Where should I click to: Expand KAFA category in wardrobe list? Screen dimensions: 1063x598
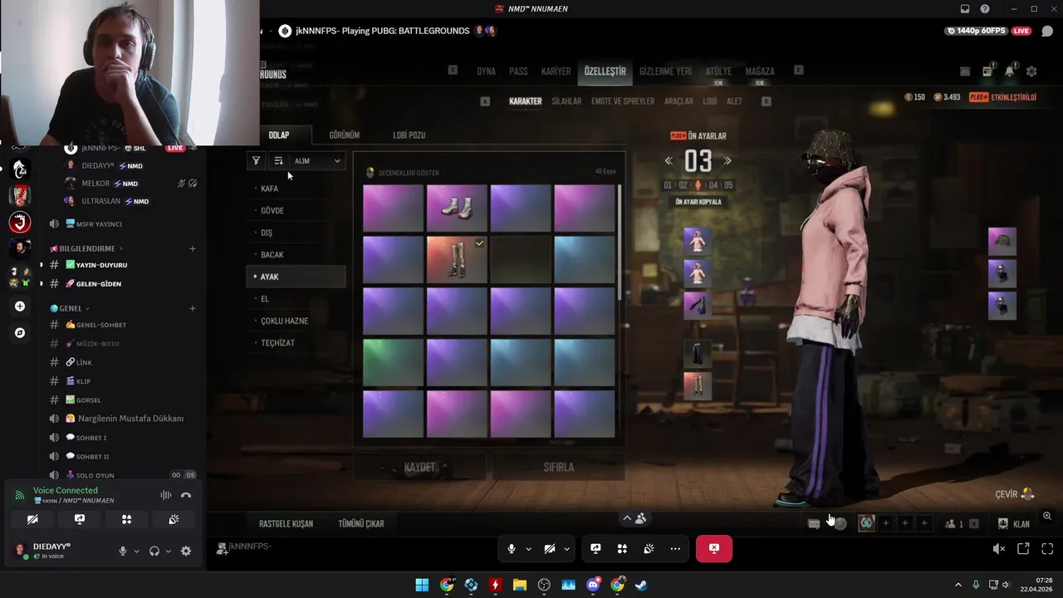pos(296,189)
